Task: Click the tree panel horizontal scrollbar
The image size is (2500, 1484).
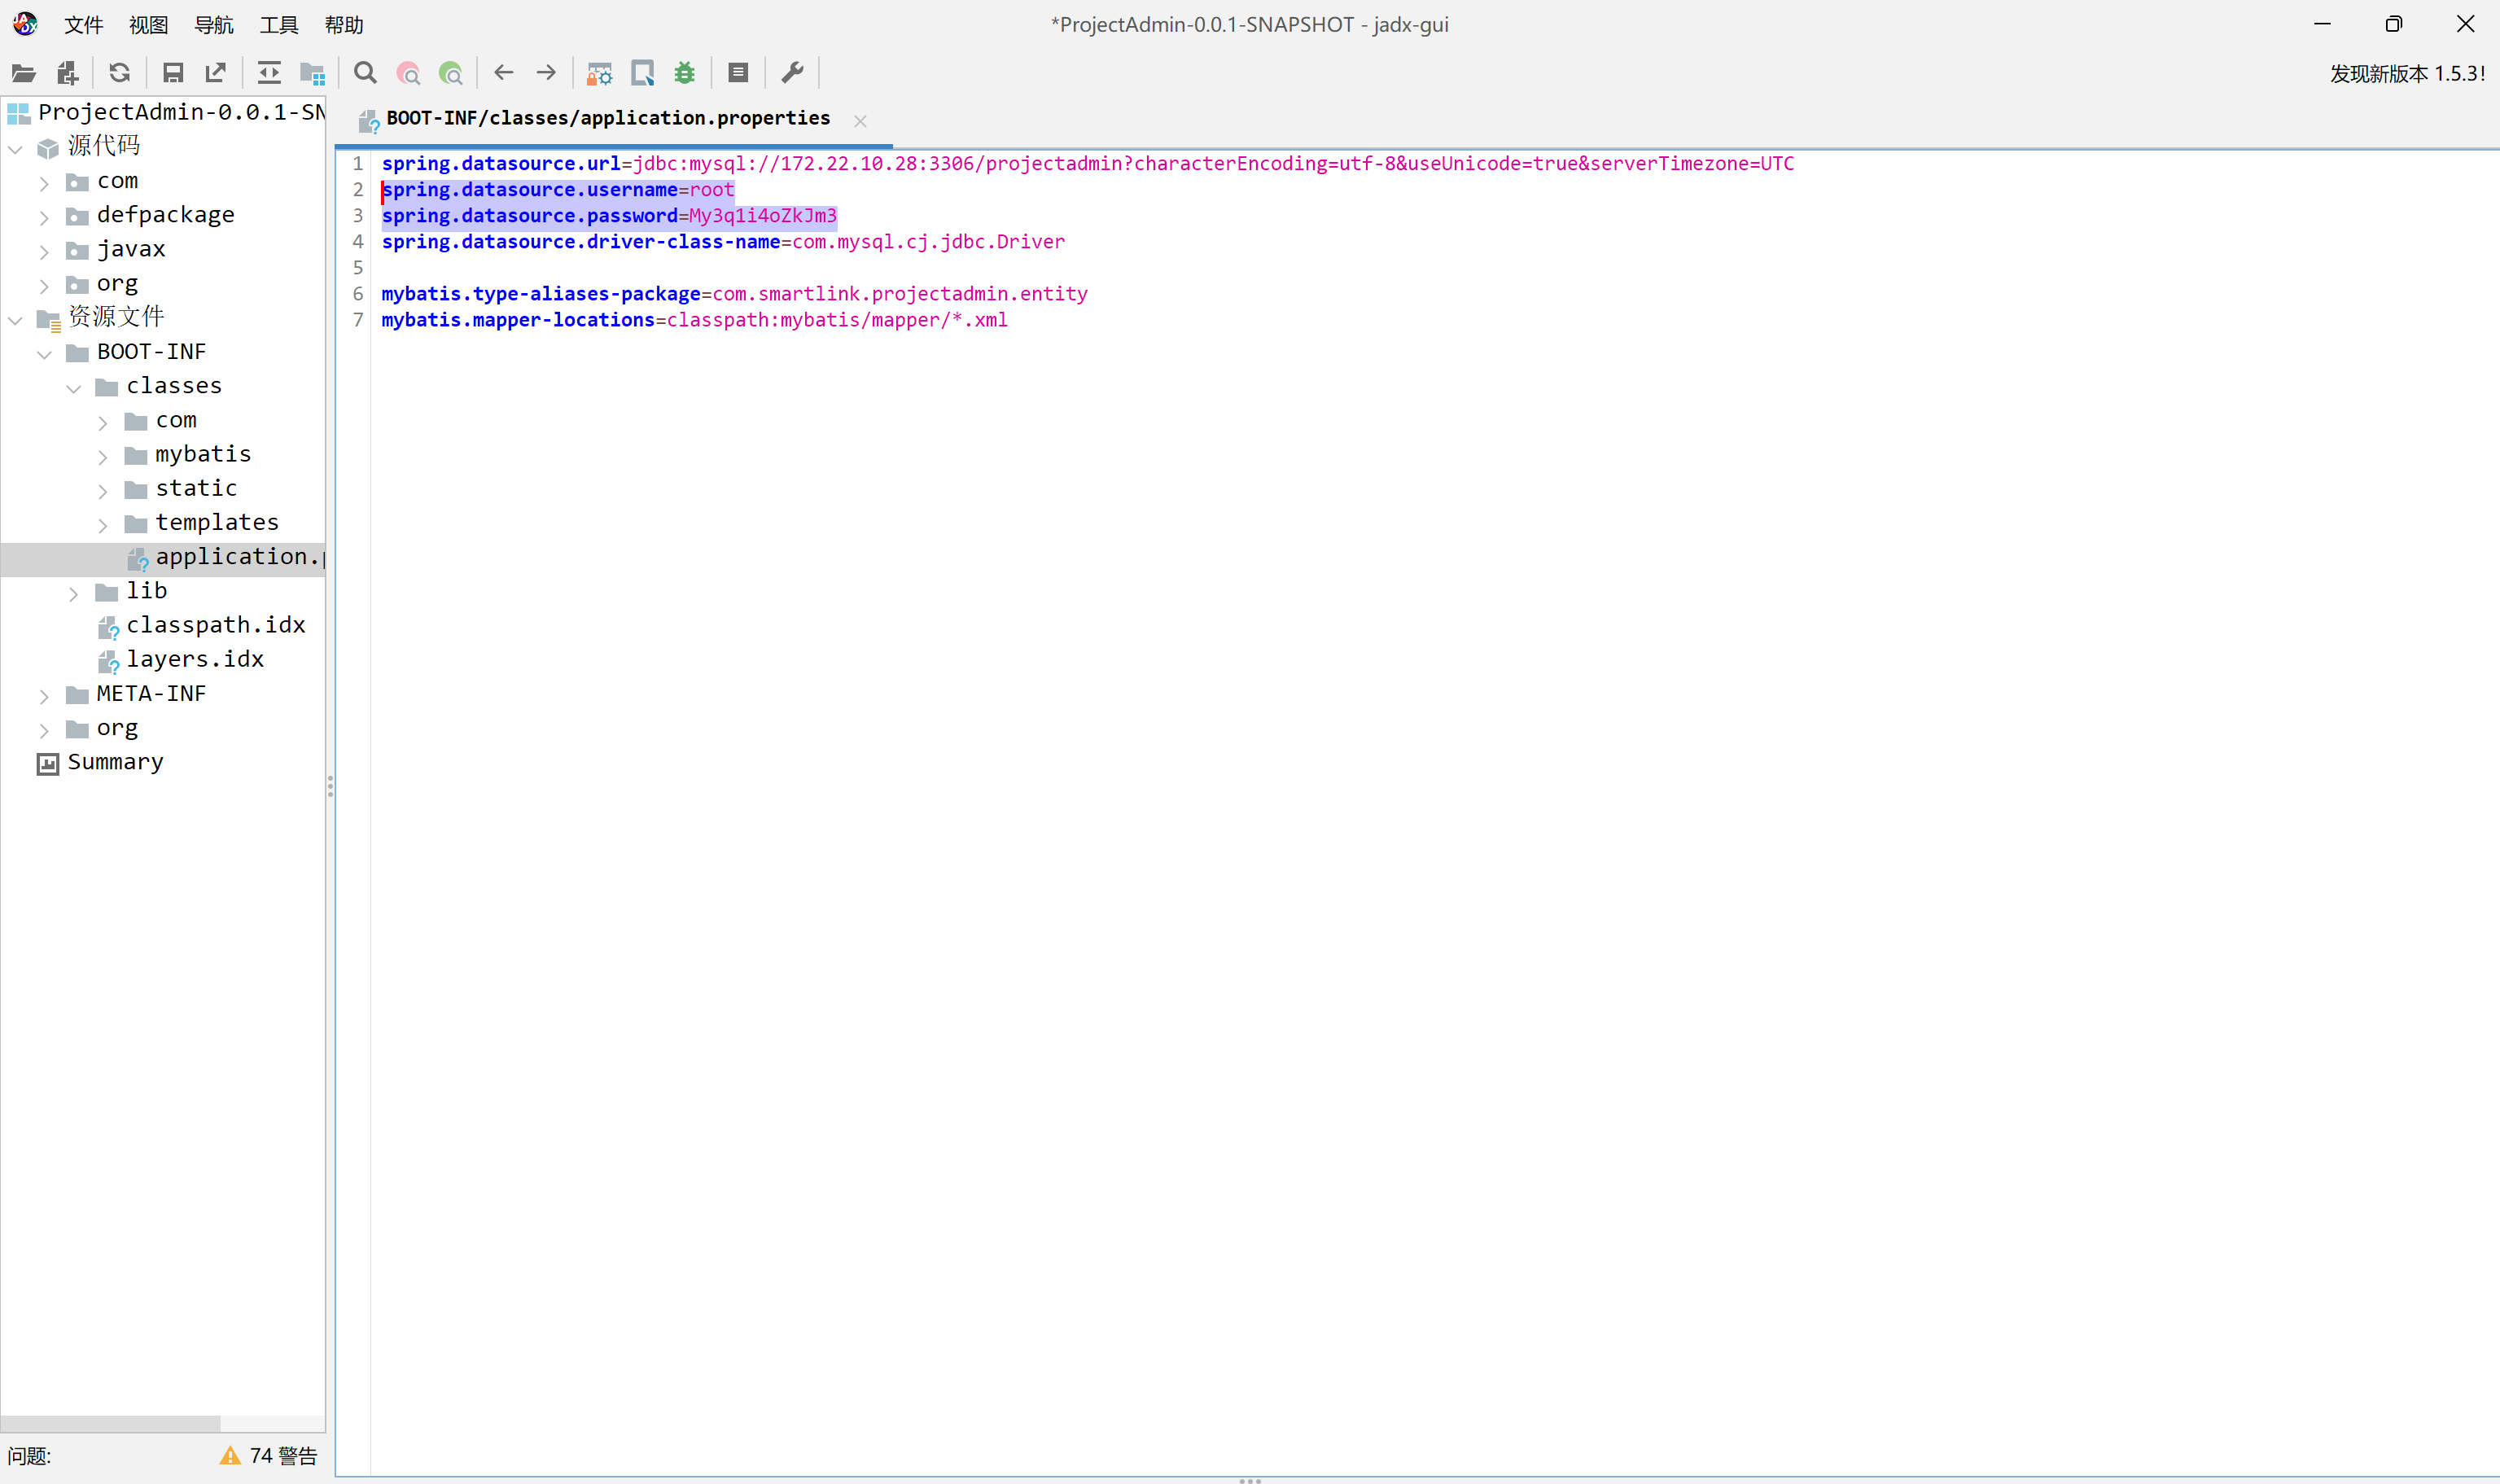Action: pos(110,1422)
